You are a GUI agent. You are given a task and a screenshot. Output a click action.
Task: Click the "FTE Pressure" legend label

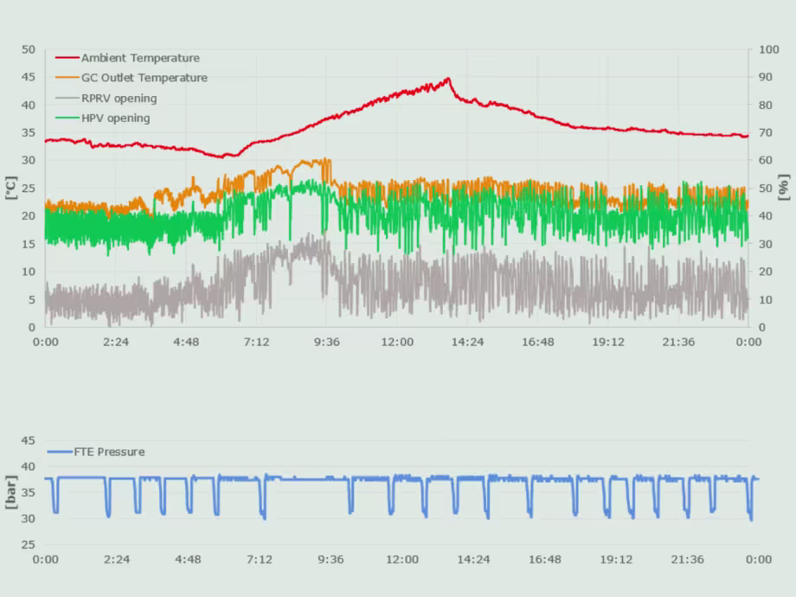coord(109,452)
